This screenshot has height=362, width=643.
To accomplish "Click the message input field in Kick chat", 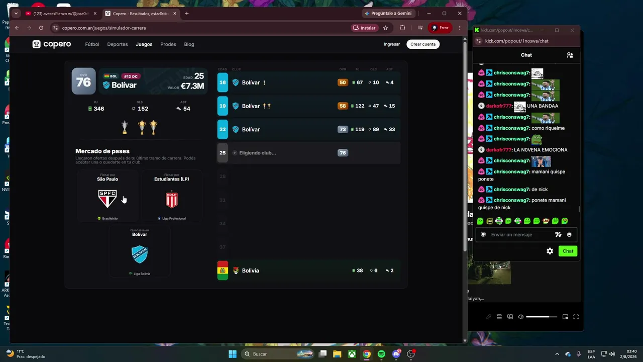I will (x=526, y=235).
